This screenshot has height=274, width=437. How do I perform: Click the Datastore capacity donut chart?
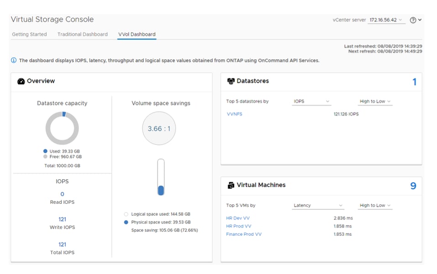tap(62, 128)
